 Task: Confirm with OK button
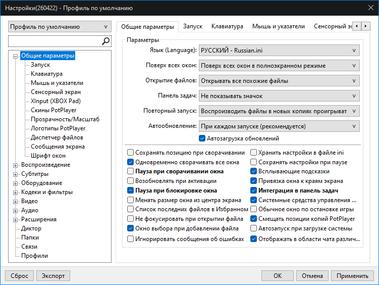(x=278, y=275)
